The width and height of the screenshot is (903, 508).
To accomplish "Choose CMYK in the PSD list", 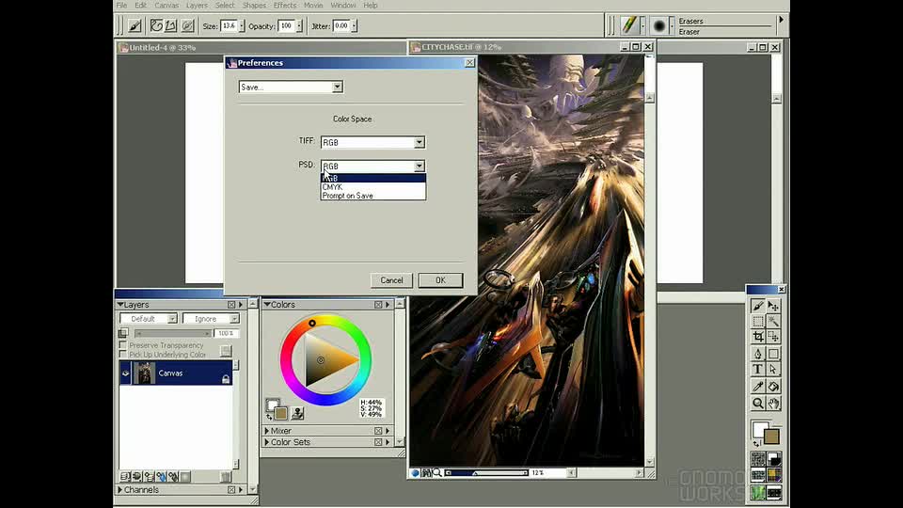I will coord(373,187).
